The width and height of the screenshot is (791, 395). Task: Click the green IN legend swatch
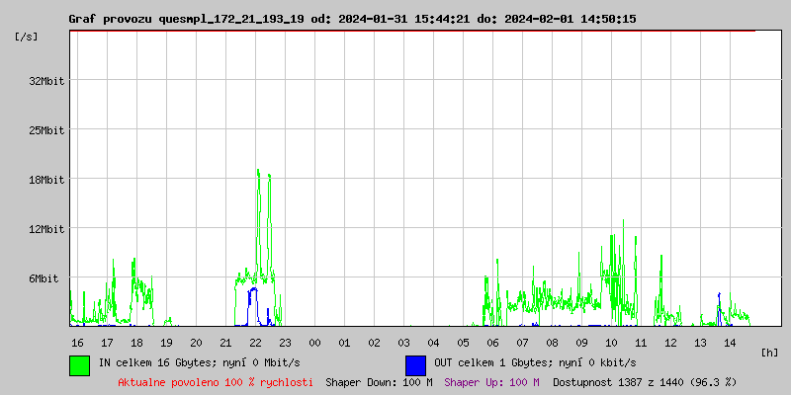80,365
